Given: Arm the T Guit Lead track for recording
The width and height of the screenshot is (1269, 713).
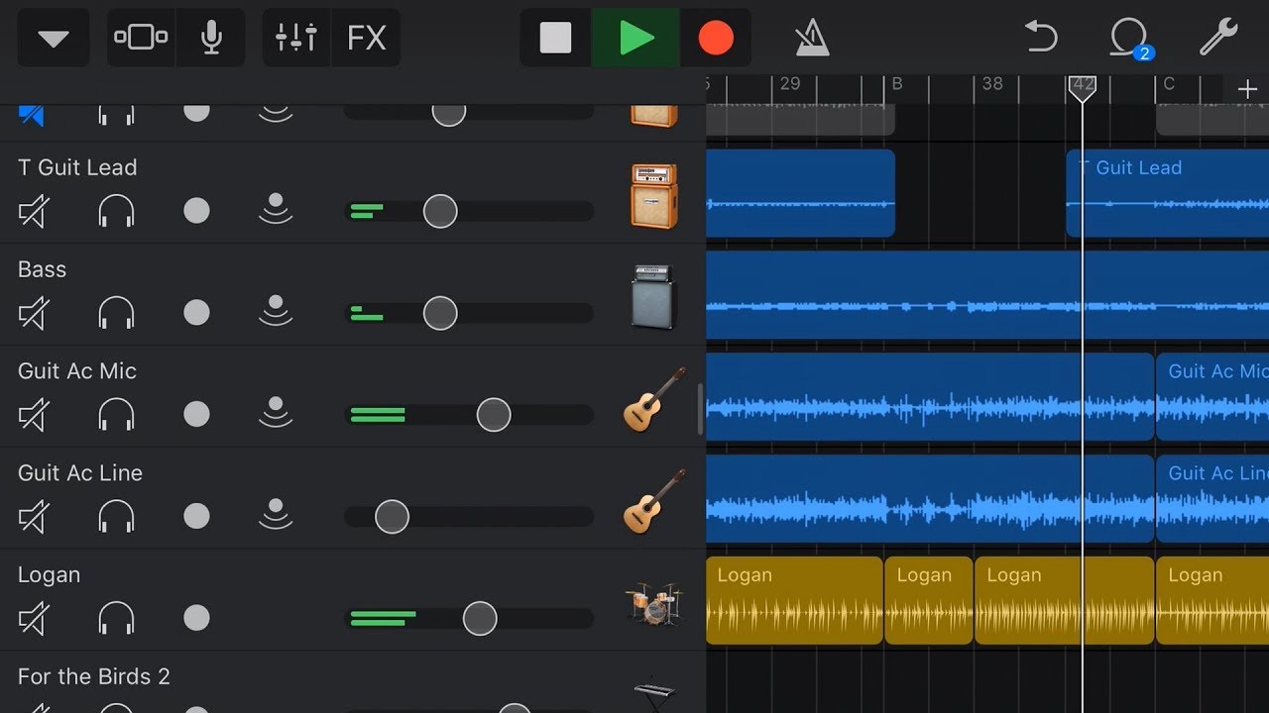Looking at the screenshot, I should [x=196, y=211].
